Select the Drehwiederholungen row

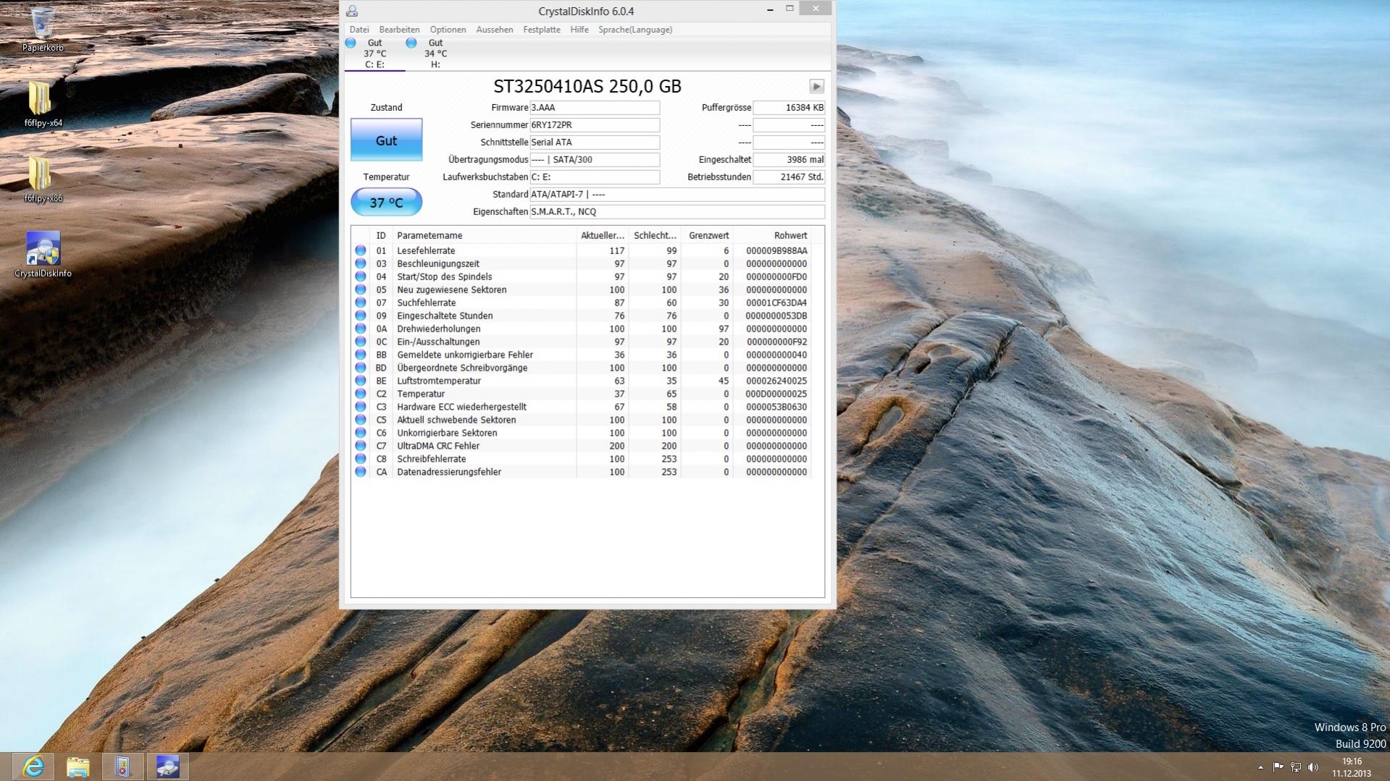(582, 329)
